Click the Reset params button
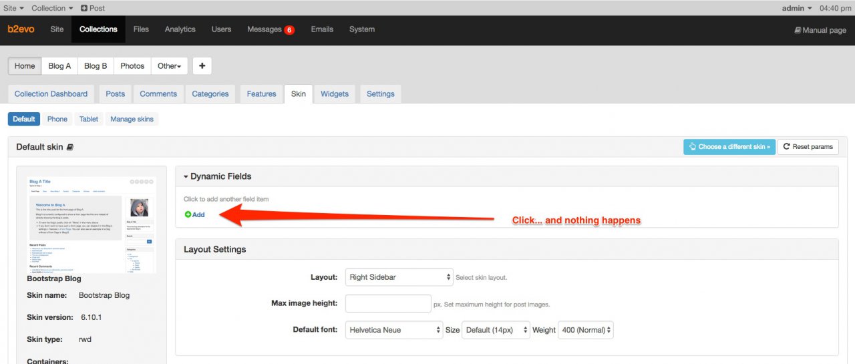 [x=808, y=147]
